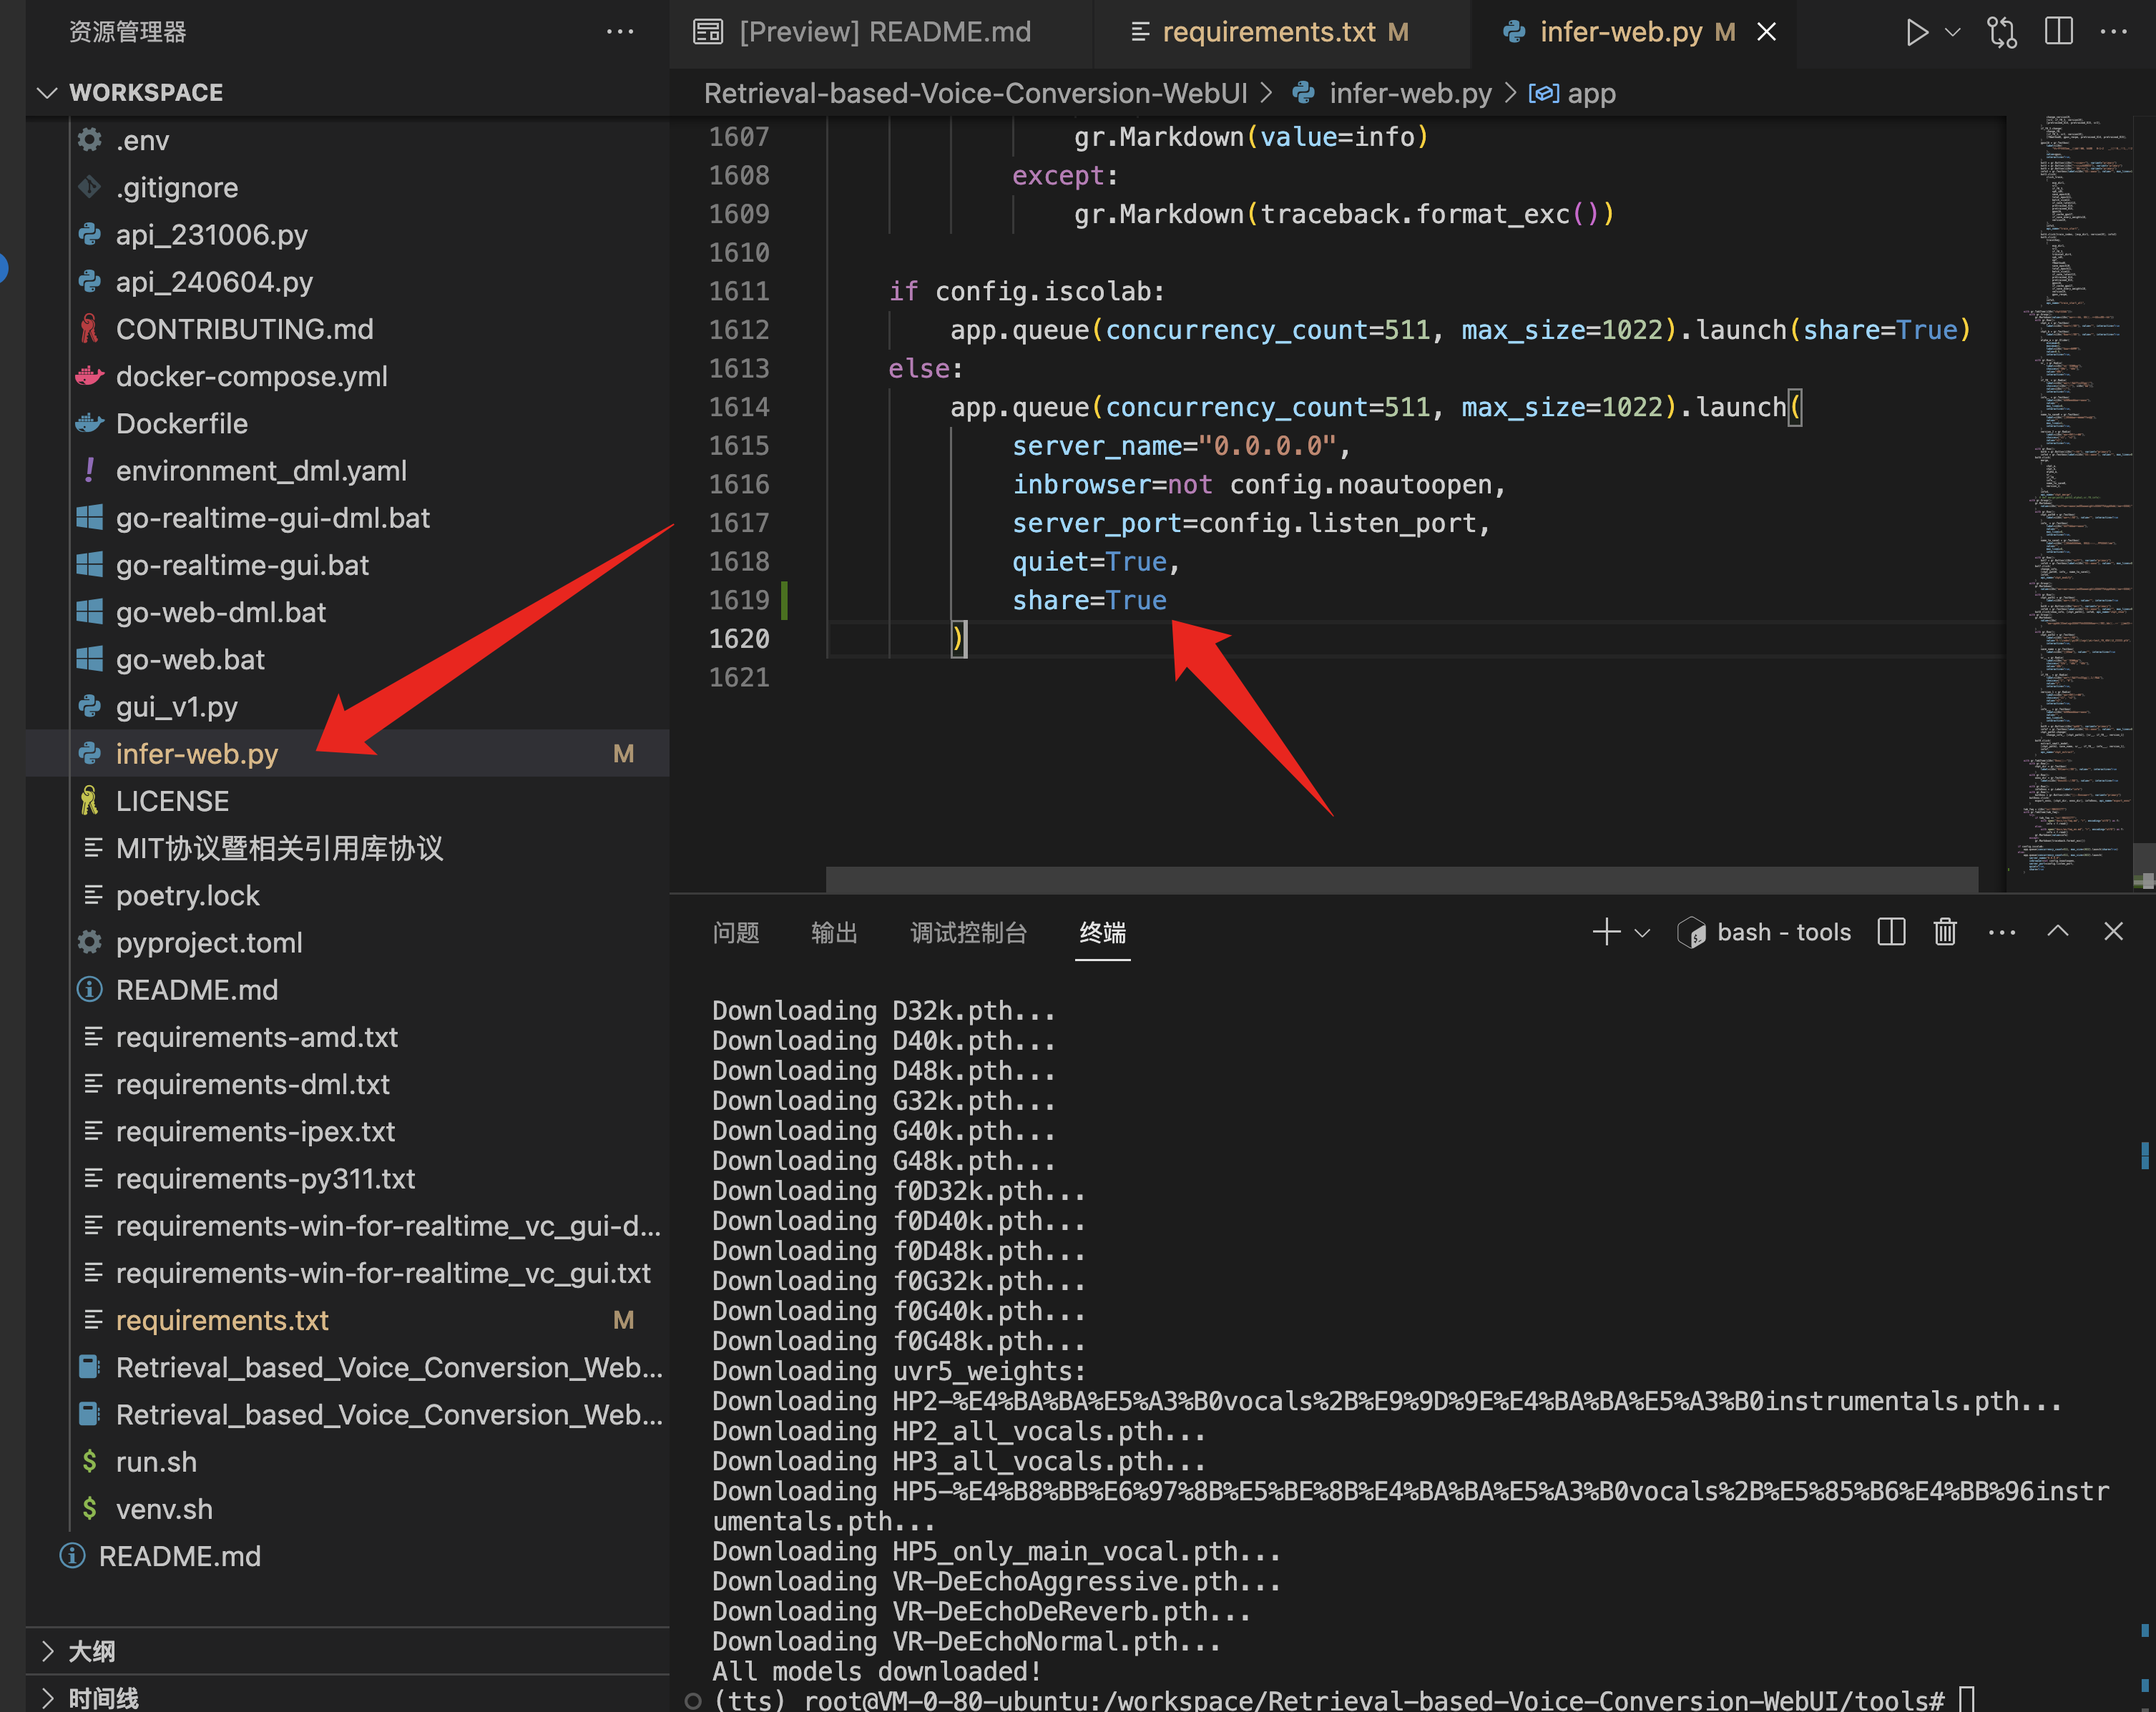The width and height of the screenshot is (2156, 1712).
Task: Open editor more actions ellipsis
Action: (2114, 32)
